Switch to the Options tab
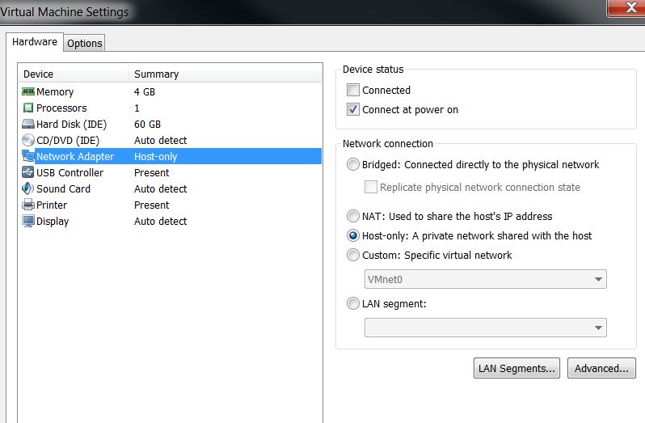645x423 pixels. tap(84, 44)
